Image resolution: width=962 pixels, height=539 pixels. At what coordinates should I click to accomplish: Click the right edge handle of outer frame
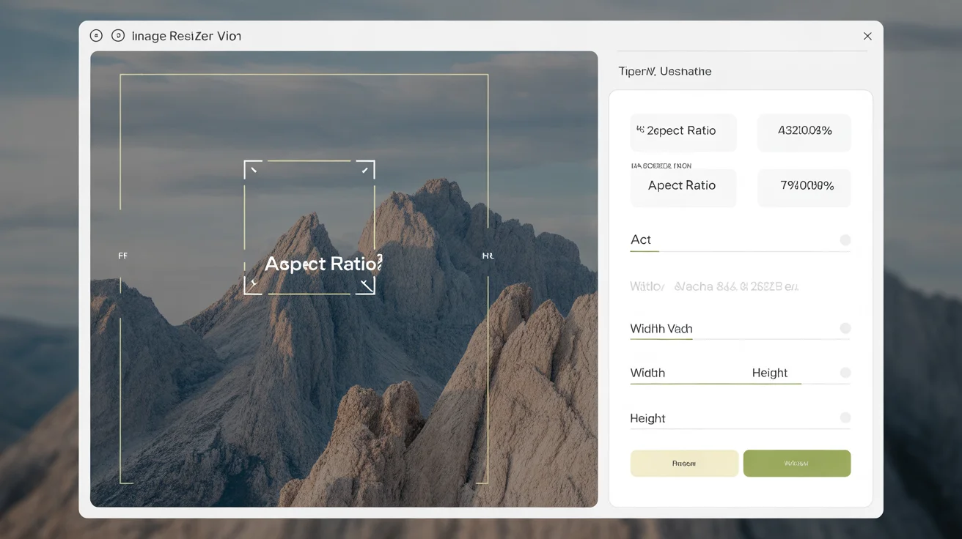(488, 256)
